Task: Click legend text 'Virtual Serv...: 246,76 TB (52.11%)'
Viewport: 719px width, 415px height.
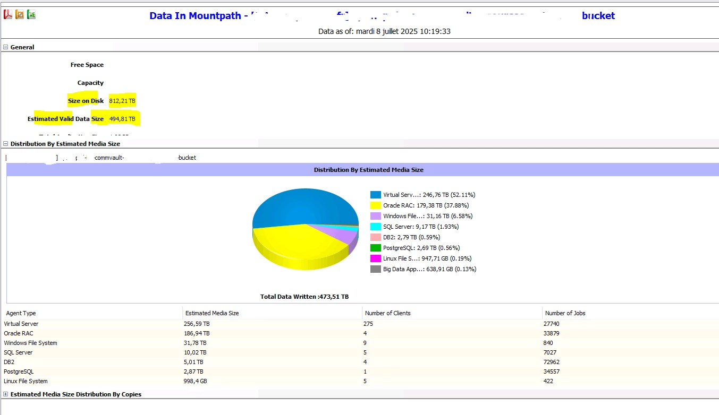Action: click(429, 195)
